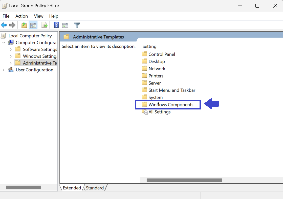
Task: Expand the Administrative Templates tree node
Action: pyautogui.click(x=11, y=63)
